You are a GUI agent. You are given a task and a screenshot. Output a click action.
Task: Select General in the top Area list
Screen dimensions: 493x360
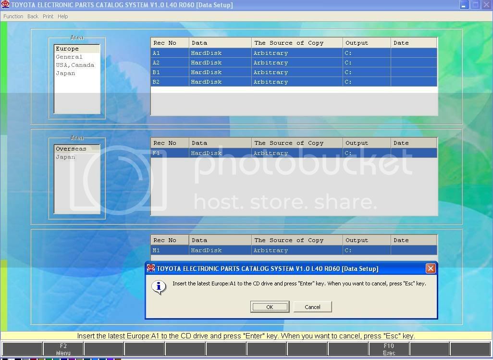pyautogui.click(x=69, y=57)
